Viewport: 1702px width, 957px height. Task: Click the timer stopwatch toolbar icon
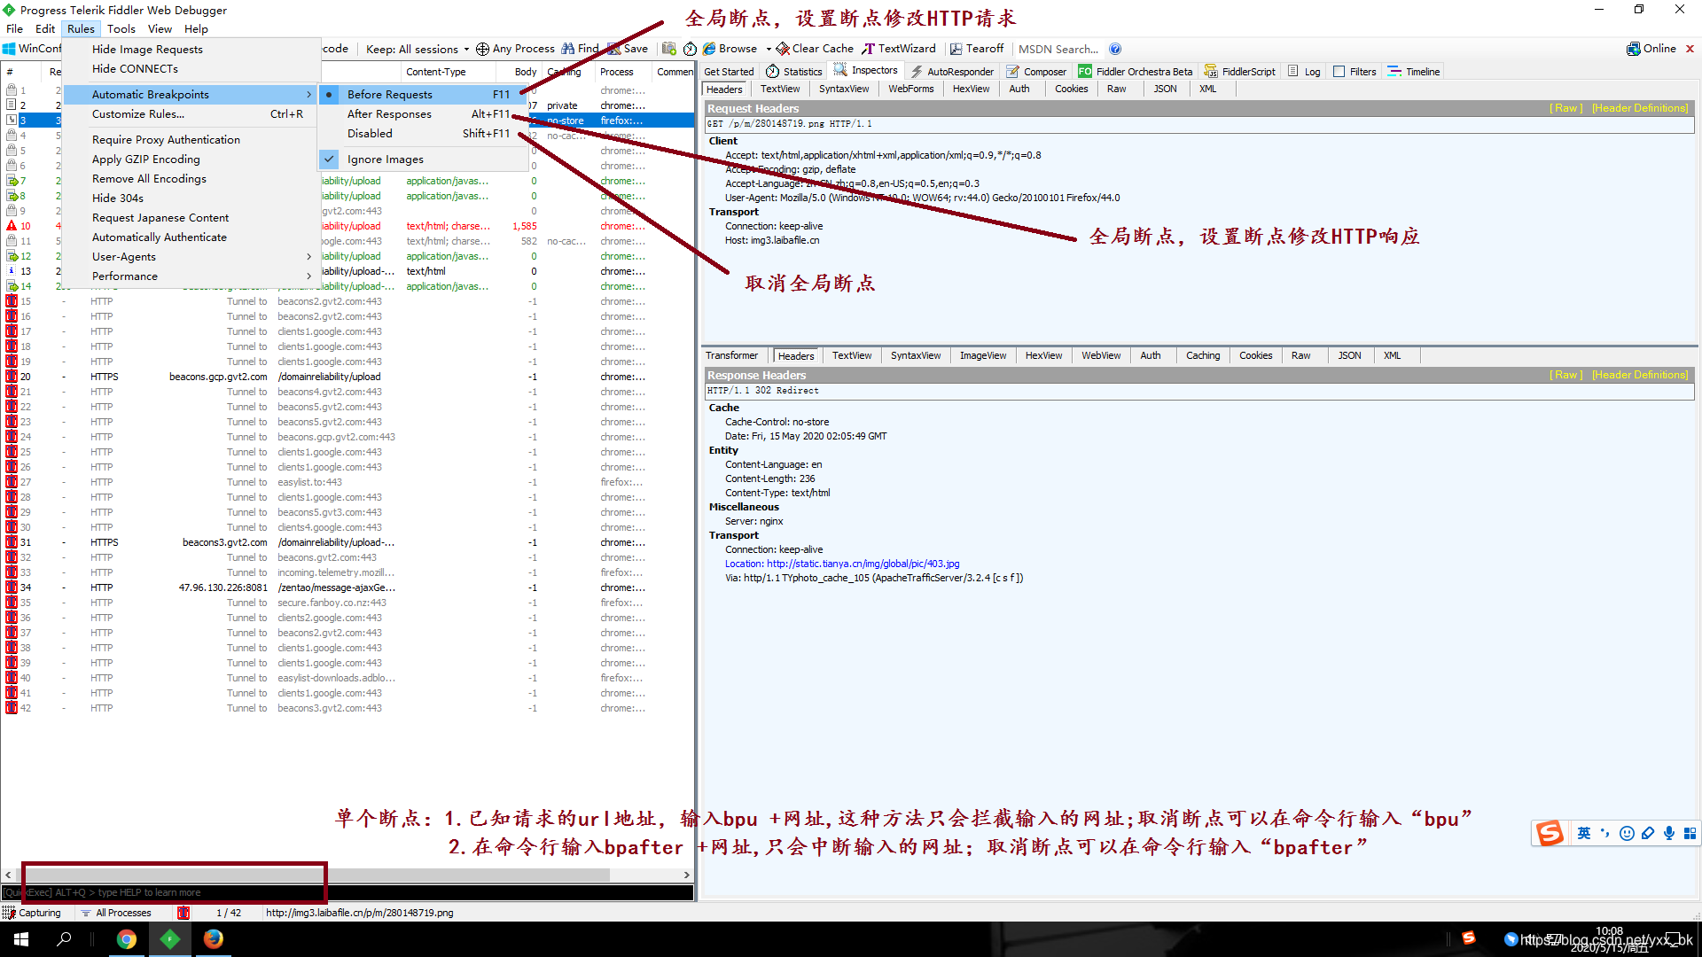coord(690,49)
